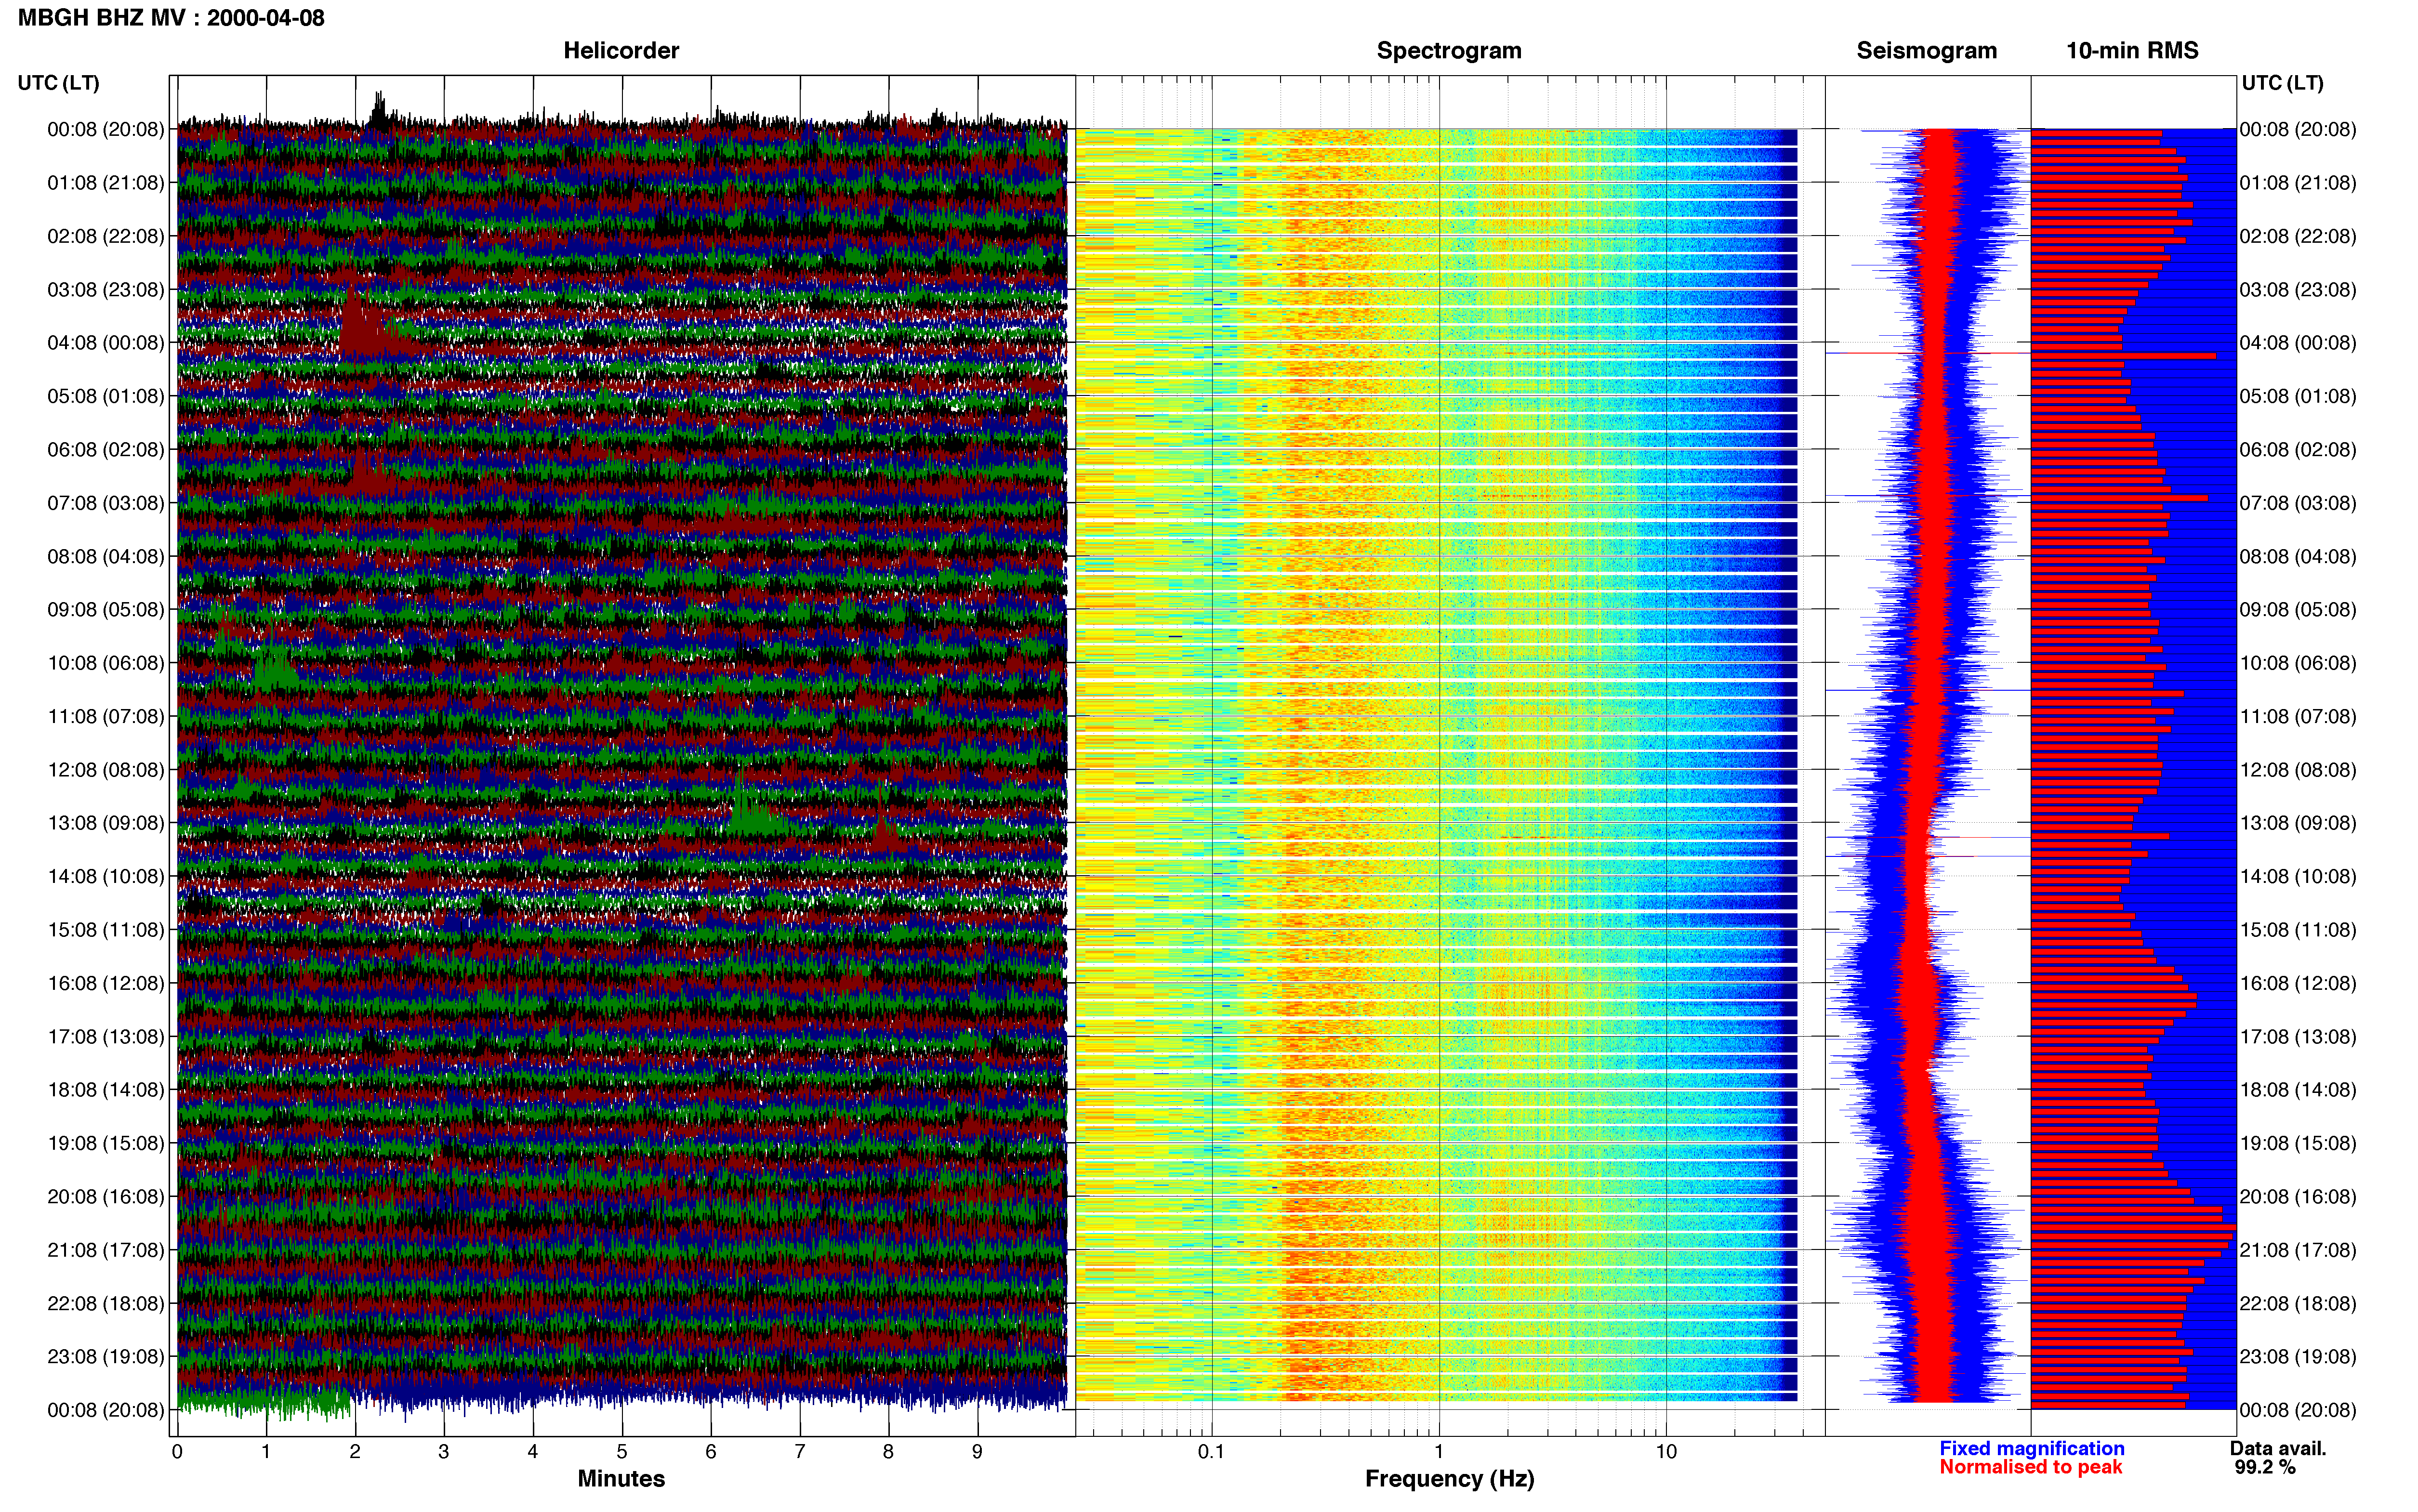2418x1512 pixels.
Task: Click the 'Fixed magnification' legend text
Action: click(2032, 1449)
